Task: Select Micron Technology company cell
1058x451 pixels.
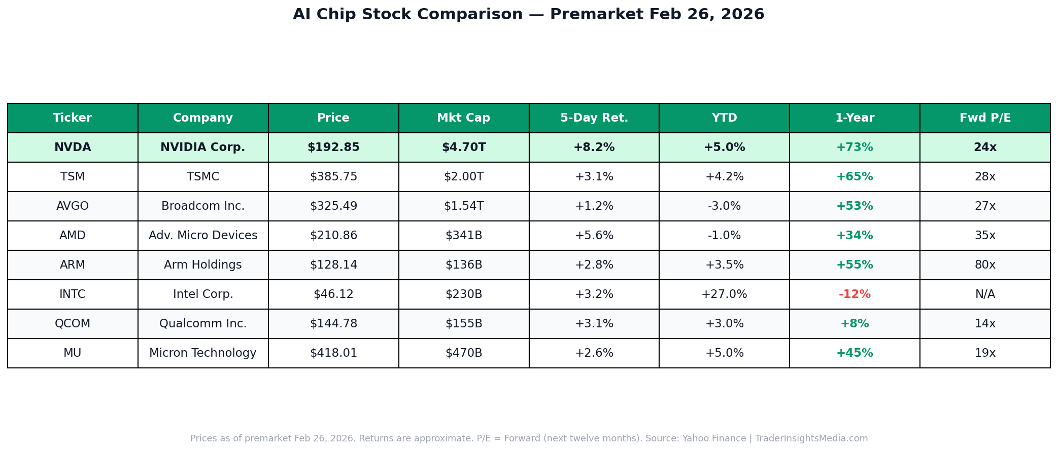Action: point(203,353)
